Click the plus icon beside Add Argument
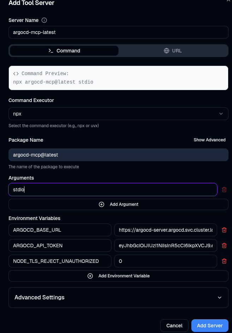Screen dimensions: 232x333 [101, 204]
